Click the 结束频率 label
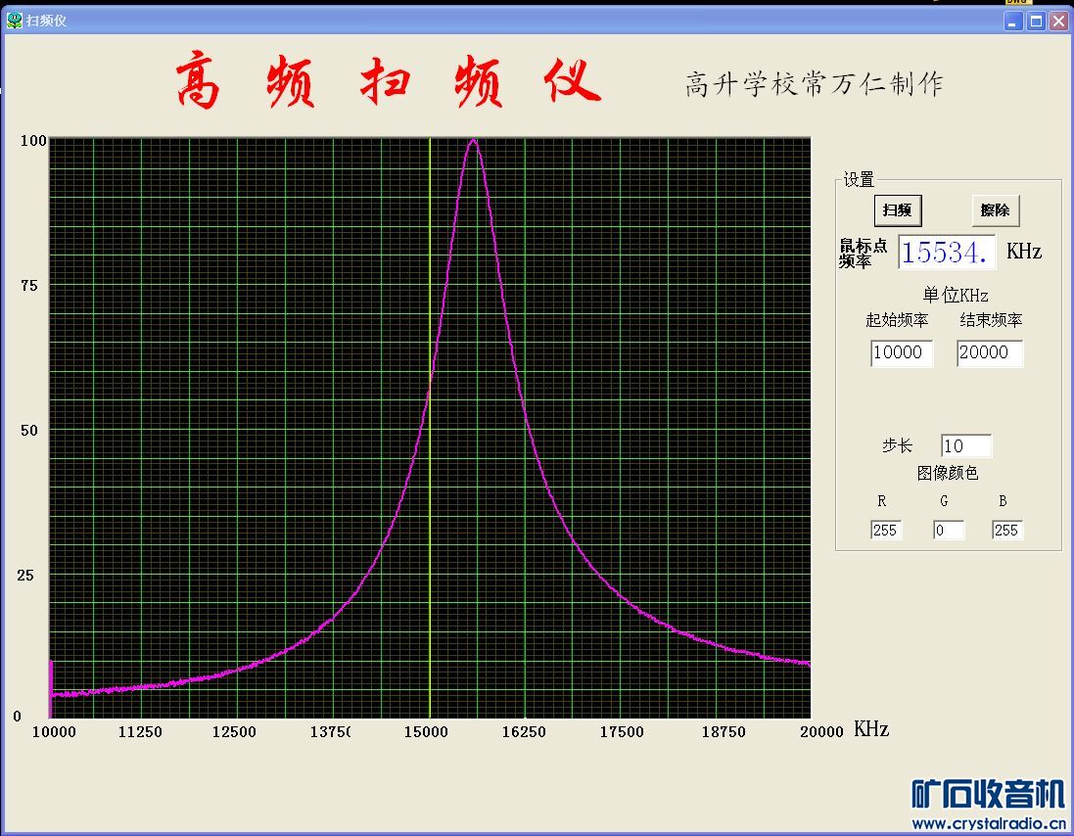This screenshot has width=1074, height=836. [991, 320]
